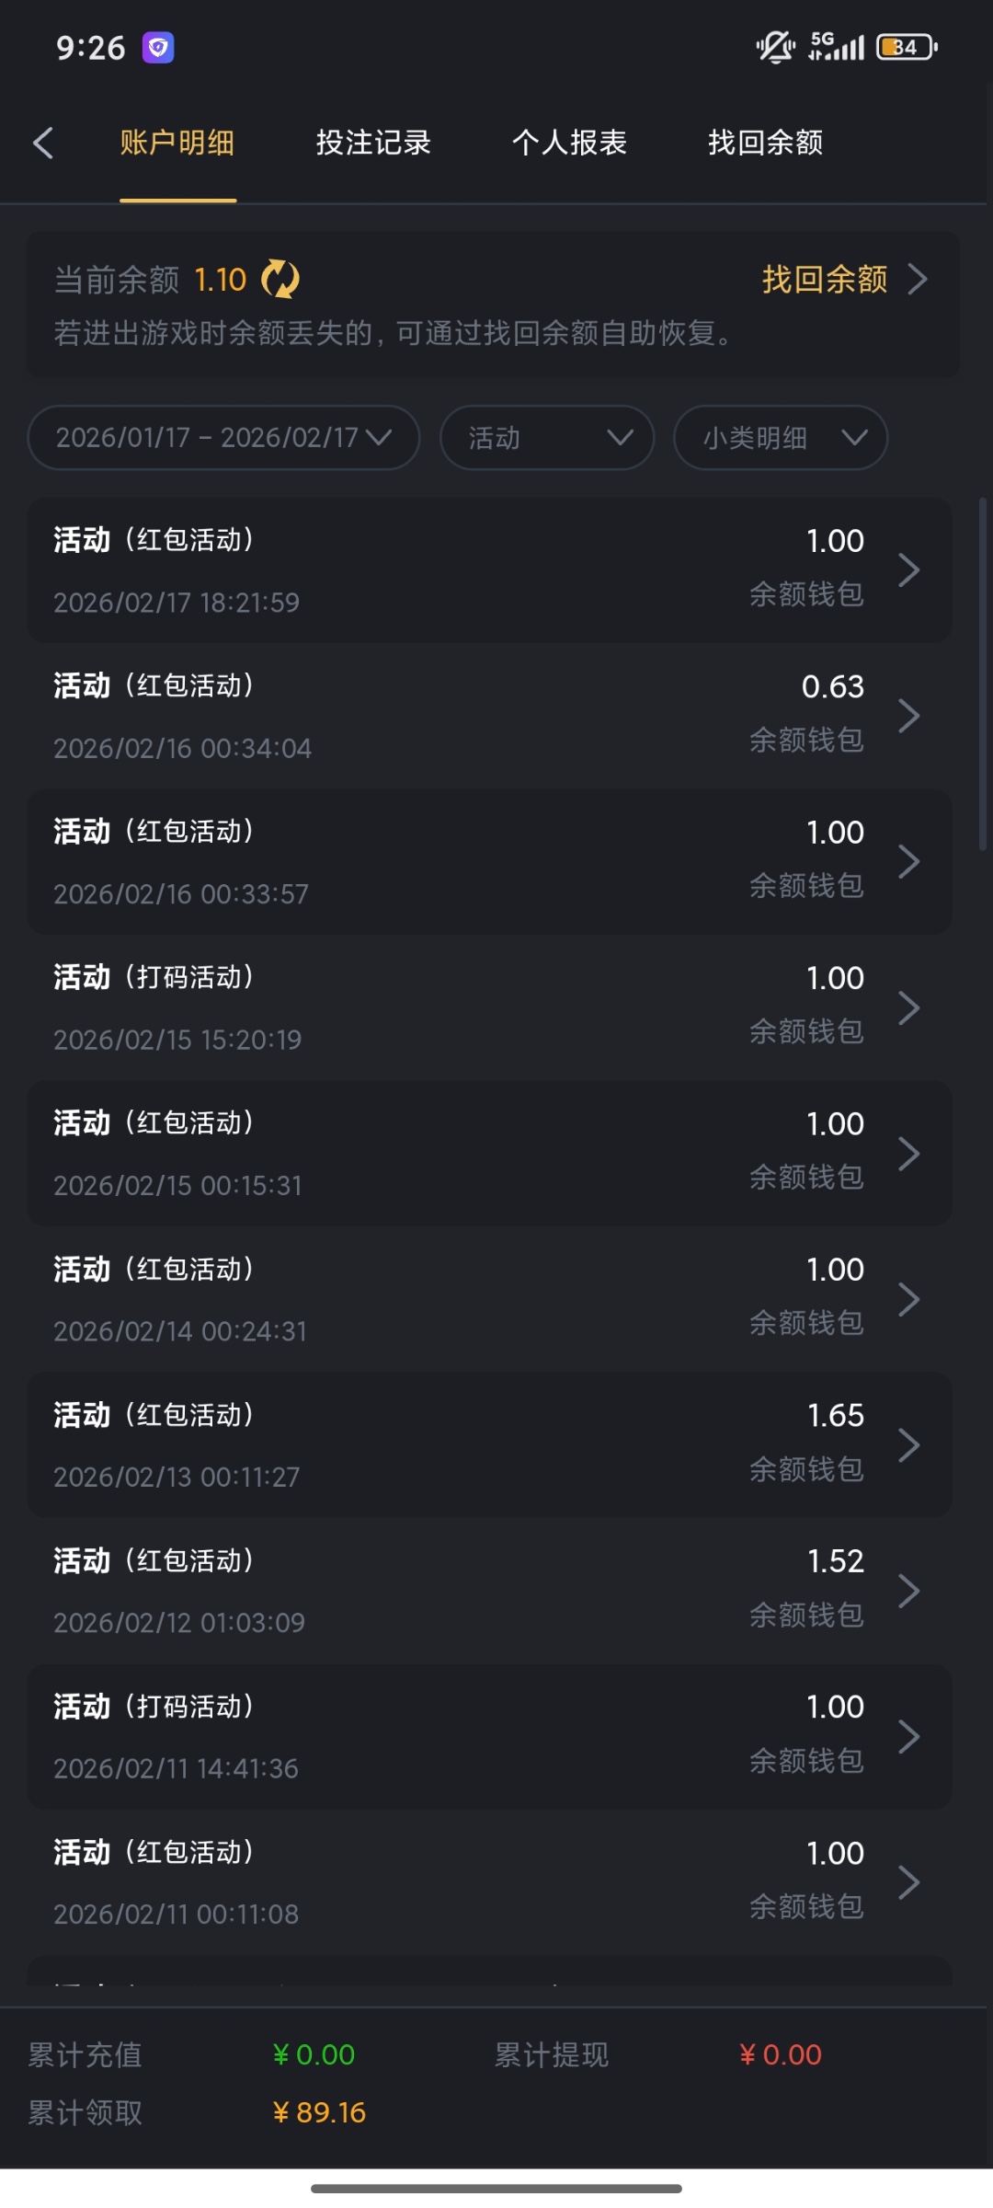Viewport: 993px width, 2208px height.
Task: Switch to the 投注记录 tab
Action: point(373,143)
